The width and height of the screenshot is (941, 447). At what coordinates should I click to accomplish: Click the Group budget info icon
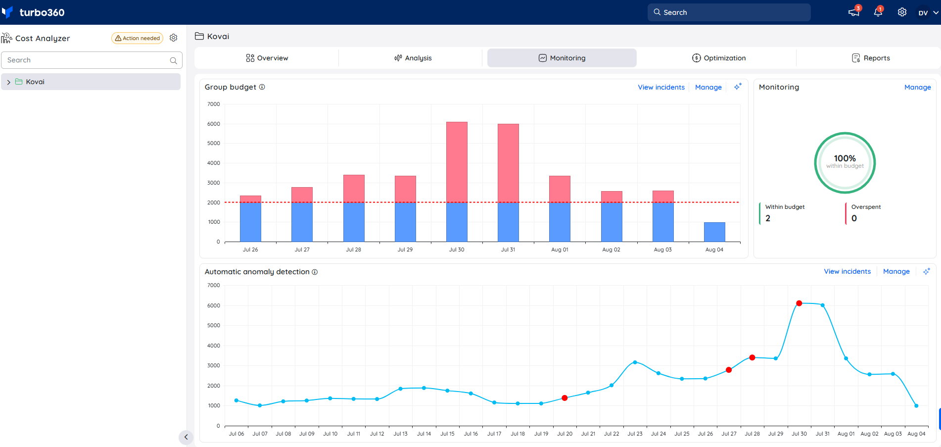point(262,87)
